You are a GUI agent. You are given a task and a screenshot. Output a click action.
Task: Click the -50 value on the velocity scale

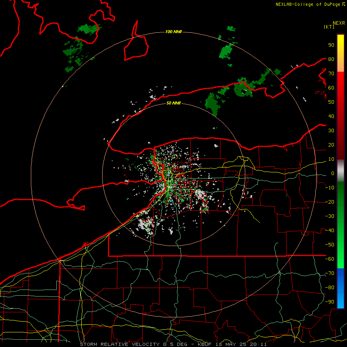tap(330, 245)
